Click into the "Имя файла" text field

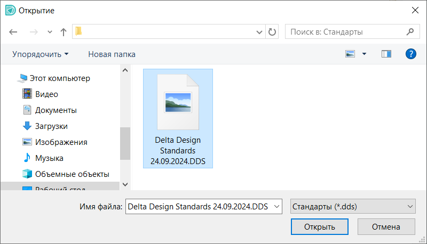tap(199, 207)
